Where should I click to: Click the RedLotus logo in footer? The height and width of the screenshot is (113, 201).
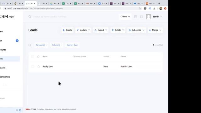[31, 109]
